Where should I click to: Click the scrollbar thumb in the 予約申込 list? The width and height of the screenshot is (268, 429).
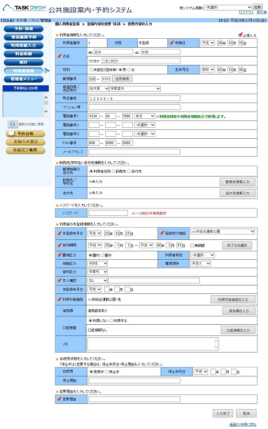[x=46, y=103]
